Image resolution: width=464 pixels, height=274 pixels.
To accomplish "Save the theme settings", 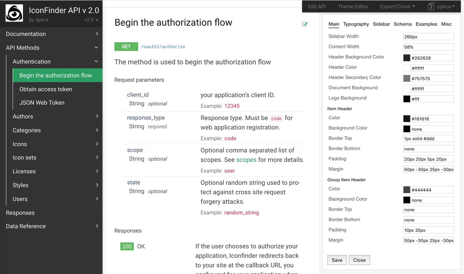I will coord(337,260).
